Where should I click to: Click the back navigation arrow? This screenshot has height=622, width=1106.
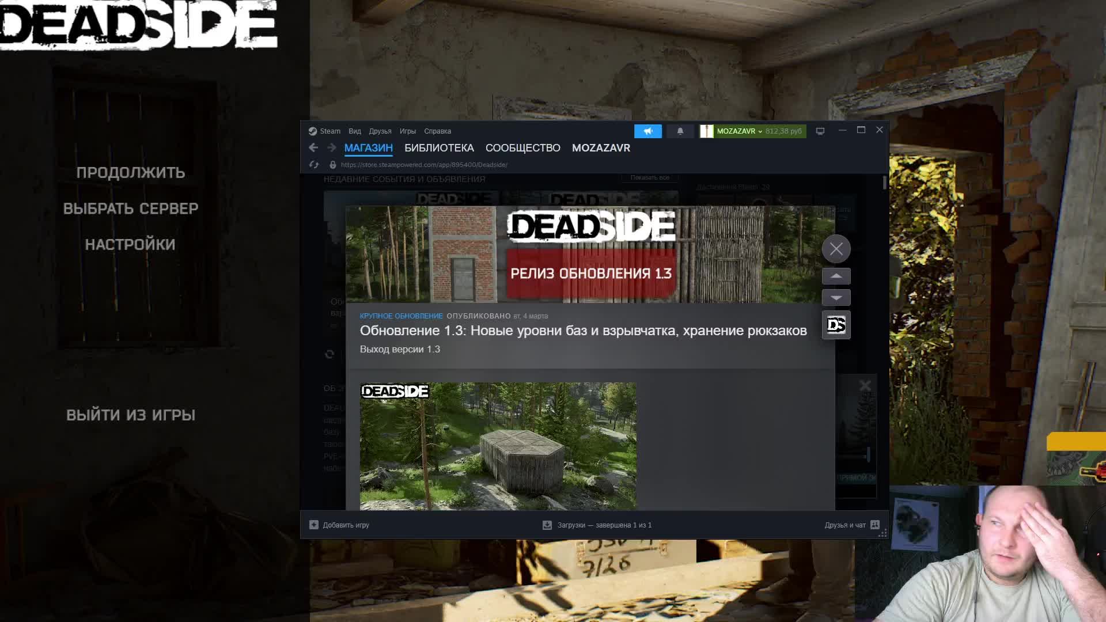(313, 147)
